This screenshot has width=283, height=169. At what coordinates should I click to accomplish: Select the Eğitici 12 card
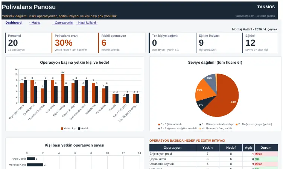tap(260, 43)
